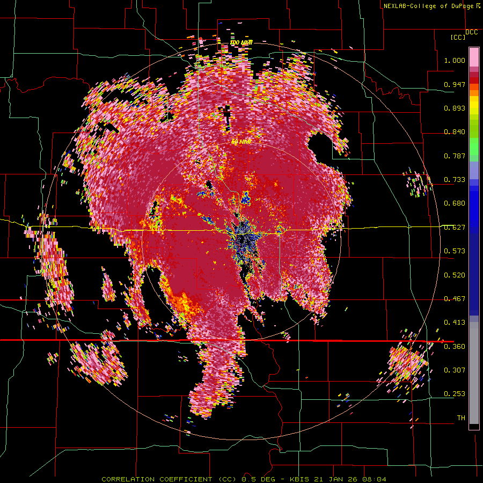Pick the gray lower segment of the color bar

pyautogui.click(x=474, y=373)
